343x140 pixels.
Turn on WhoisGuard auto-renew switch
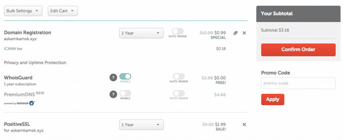coord(179,76)
